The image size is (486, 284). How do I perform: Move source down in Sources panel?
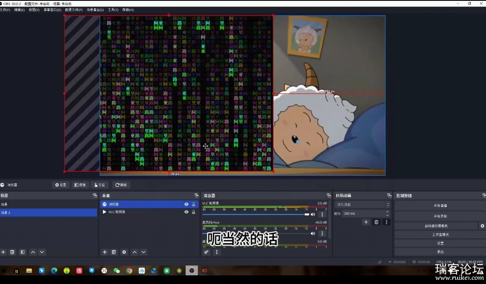click(143, 252)
